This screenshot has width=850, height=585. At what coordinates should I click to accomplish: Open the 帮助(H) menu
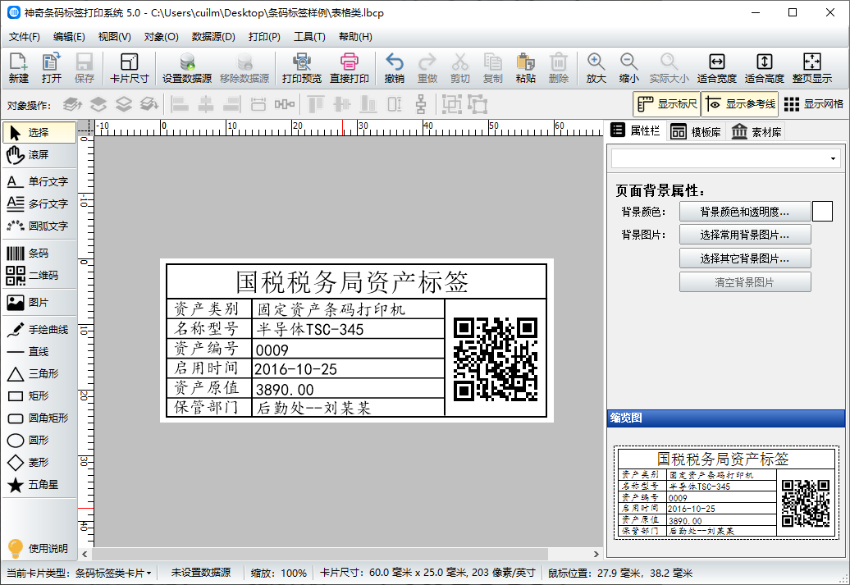coord(355,37)
